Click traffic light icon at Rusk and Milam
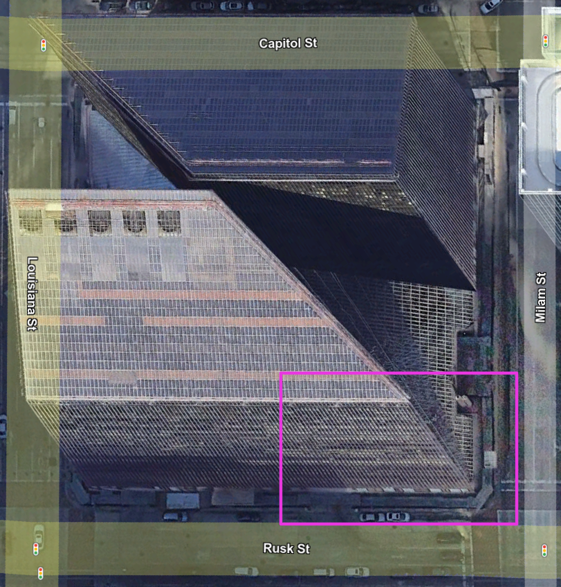 click(x=544, y=551)
